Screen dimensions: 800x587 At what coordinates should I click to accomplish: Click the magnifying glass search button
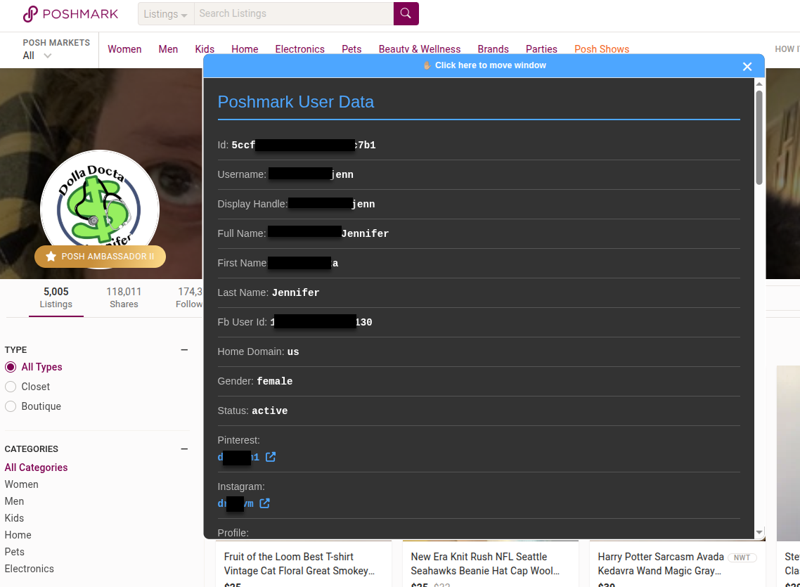coord(406,13)
